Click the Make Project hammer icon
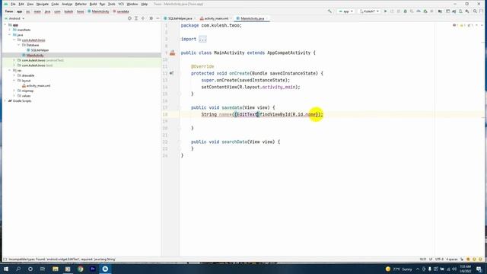 click(329, 11)
